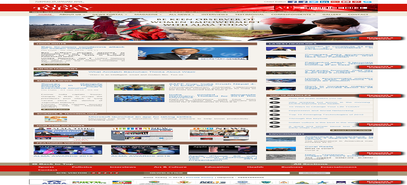Click arrow icon beside 'Through the keyhole'
Screen dimensions: 407x185
tap(275, 119)
